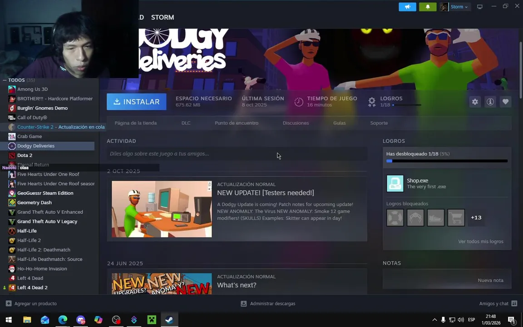
Task: Select Call of Duty in the library
Action: click(x=32, y=118)
